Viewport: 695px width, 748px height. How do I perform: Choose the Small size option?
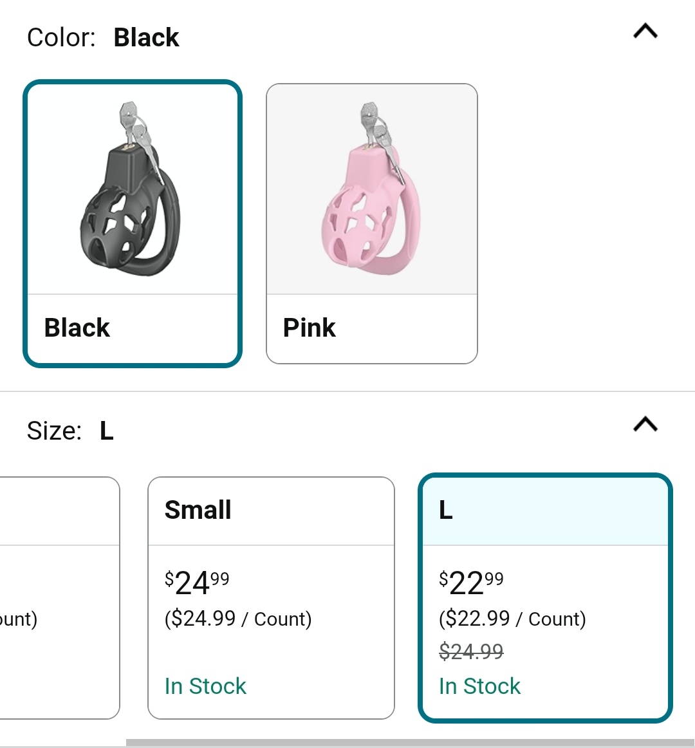(x=271, y=598)
